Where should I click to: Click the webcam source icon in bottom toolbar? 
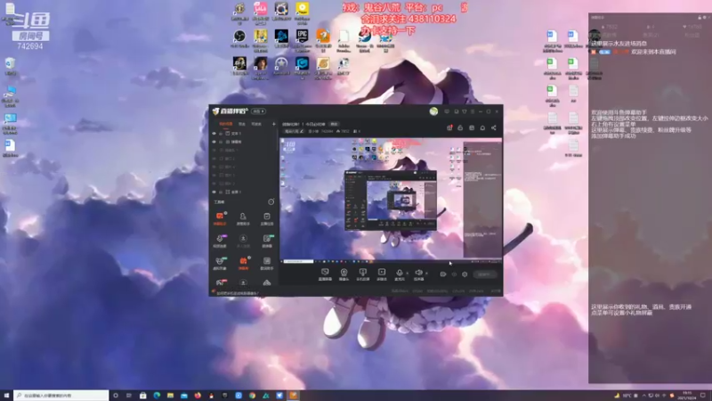pos(344,274)
